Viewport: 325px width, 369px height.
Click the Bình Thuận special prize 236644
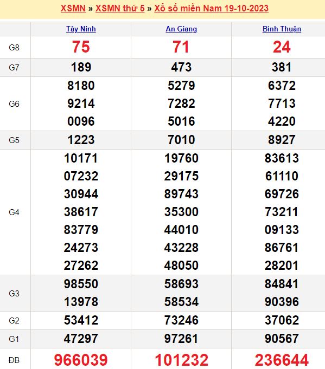pos(282,360)
